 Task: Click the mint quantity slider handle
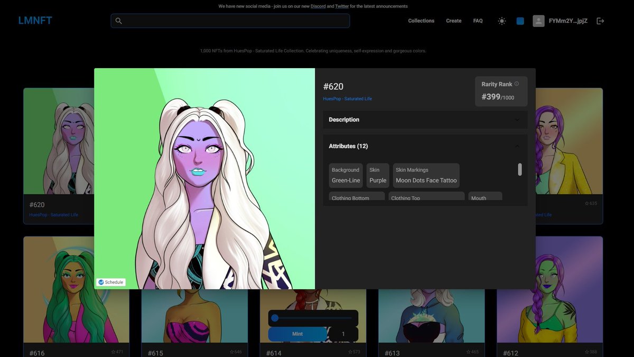[x=275, y=318]
